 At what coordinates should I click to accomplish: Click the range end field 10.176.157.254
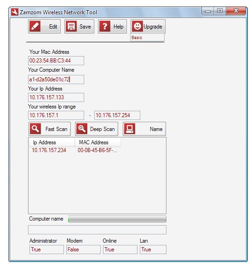117,115
